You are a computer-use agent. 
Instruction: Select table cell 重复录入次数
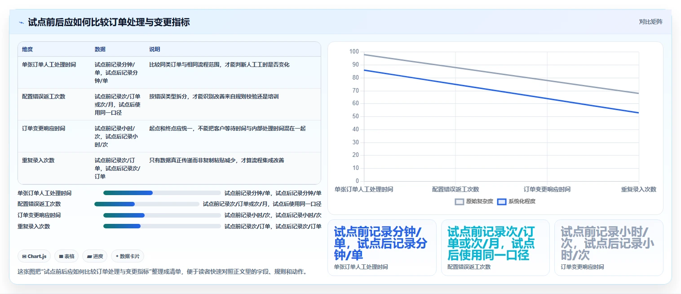point(38,160)
